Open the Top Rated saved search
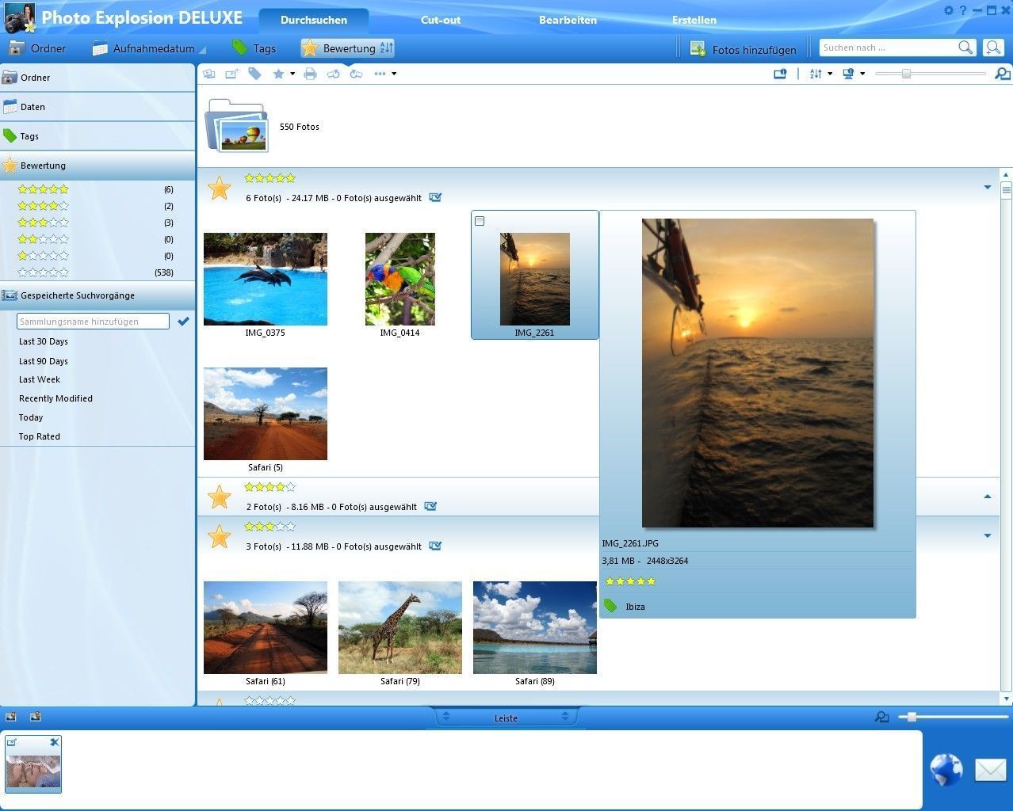 40,436
